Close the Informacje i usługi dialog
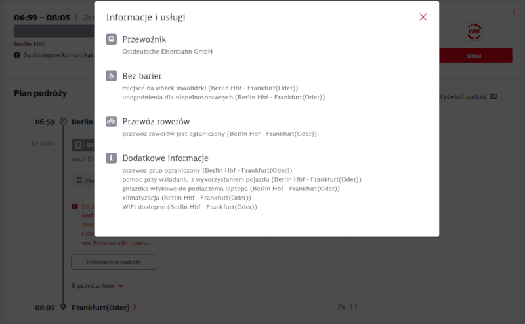The image size is (525, 324). point(423,17)
